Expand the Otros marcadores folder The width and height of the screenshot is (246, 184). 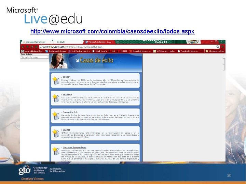(215, 51)
